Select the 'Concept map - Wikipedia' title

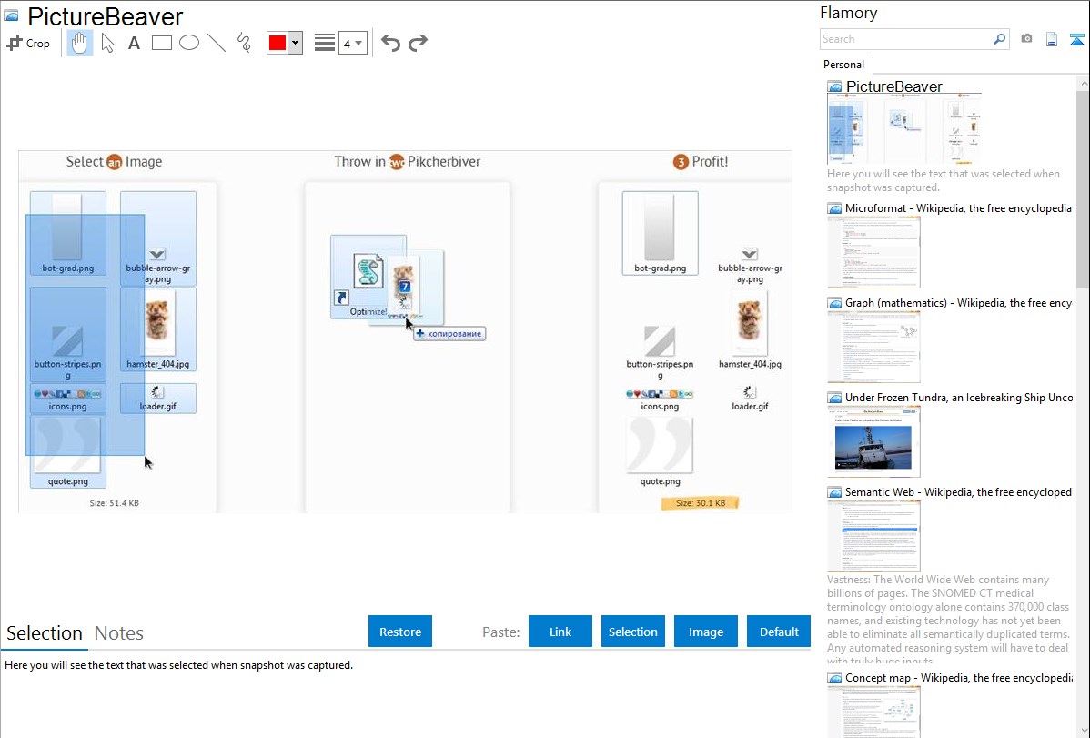click(958, 678)
